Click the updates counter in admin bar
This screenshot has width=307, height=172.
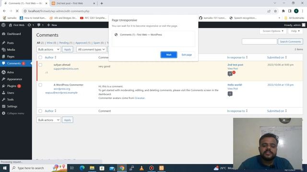tap(31, 25)
